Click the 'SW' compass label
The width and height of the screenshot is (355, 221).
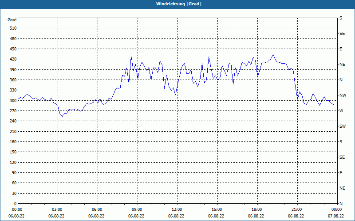tap(343, 126)
